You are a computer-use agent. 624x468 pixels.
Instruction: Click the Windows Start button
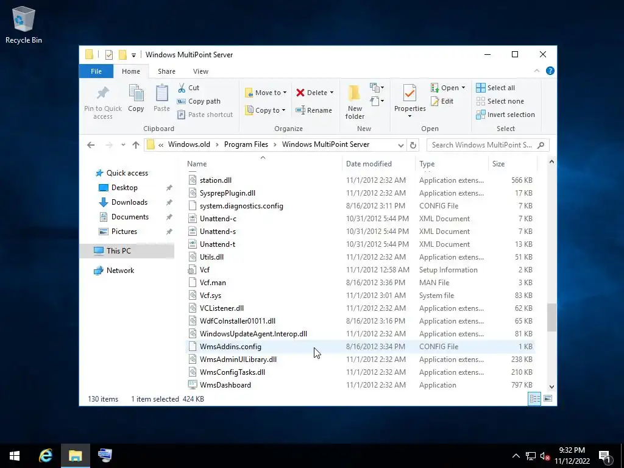[x=15, y=455]
